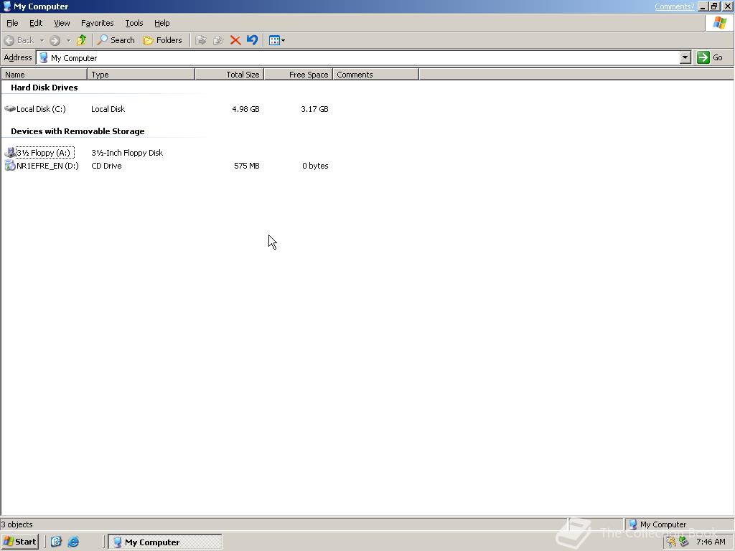
Task: Click the blue Undo arrow icon
Action: coord(252,40)
